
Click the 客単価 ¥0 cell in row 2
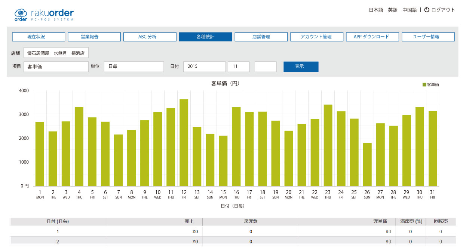[x=347, y=242]
